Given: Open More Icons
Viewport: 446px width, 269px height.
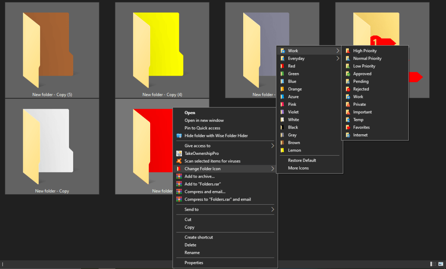Looking at the screenshot, I should pos(298,168).
